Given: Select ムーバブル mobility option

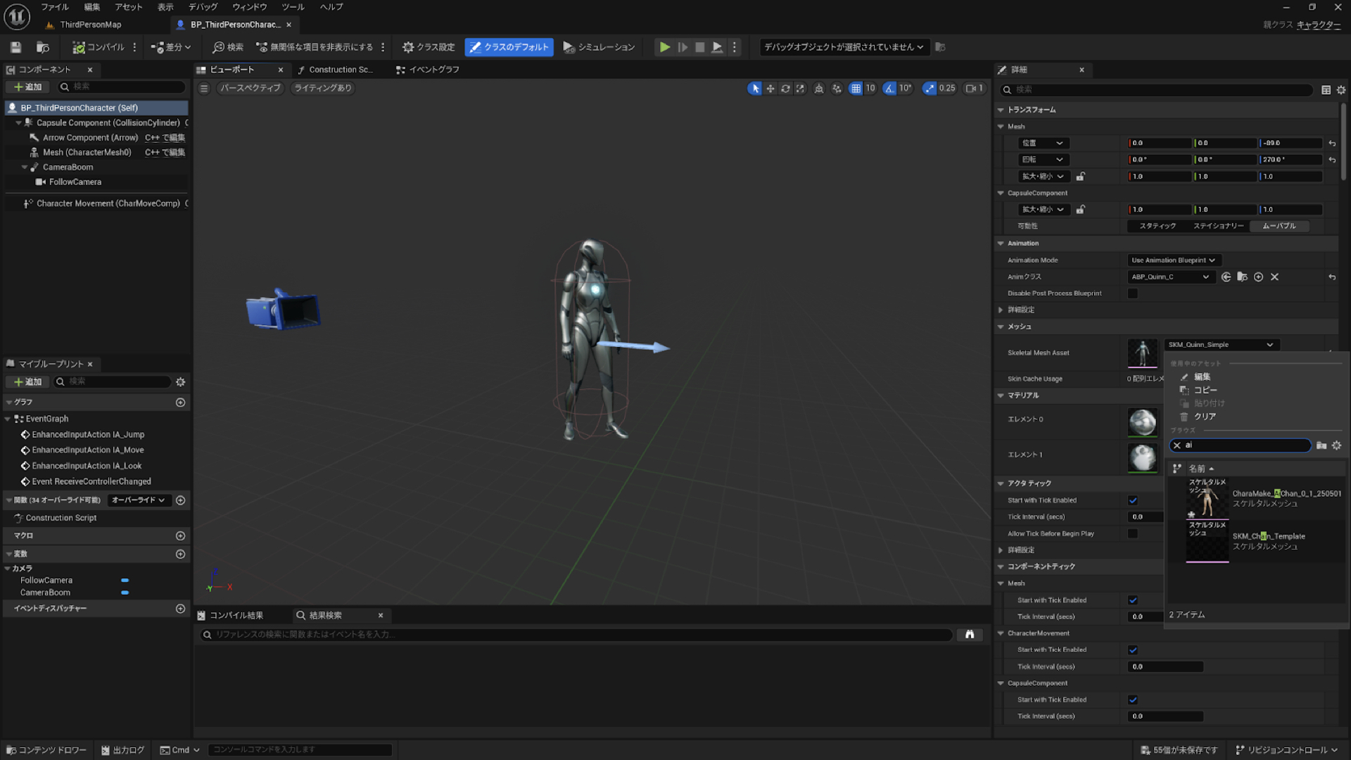Looking at the screenshot, I should pyautogui.click(x=1279, y=226).
